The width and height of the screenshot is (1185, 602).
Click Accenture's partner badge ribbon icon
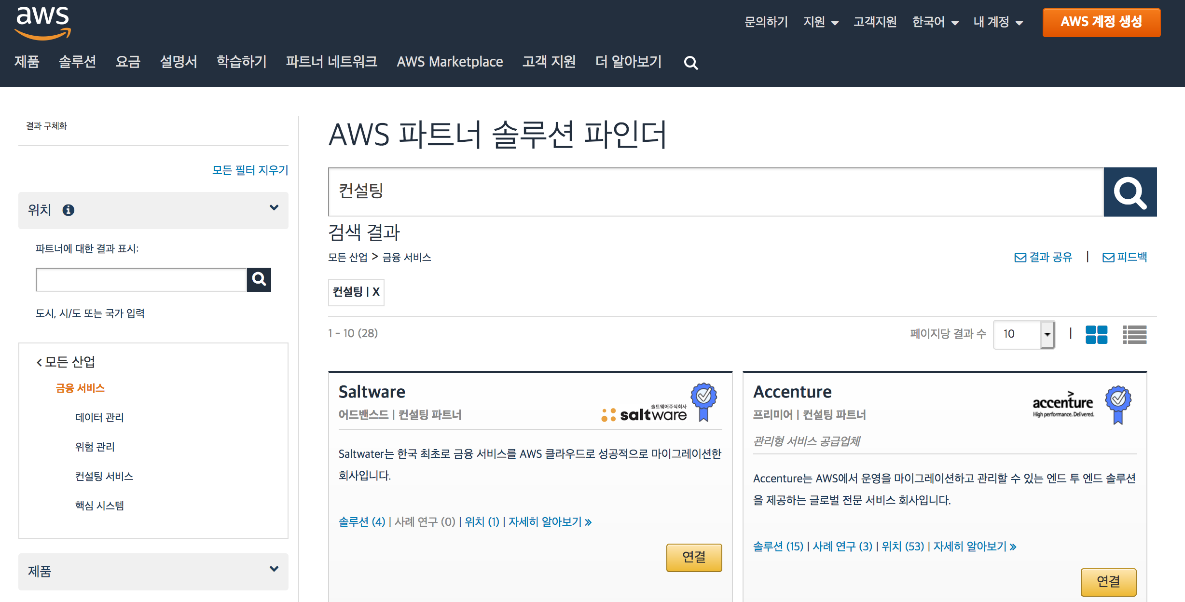pos(1118,404)
